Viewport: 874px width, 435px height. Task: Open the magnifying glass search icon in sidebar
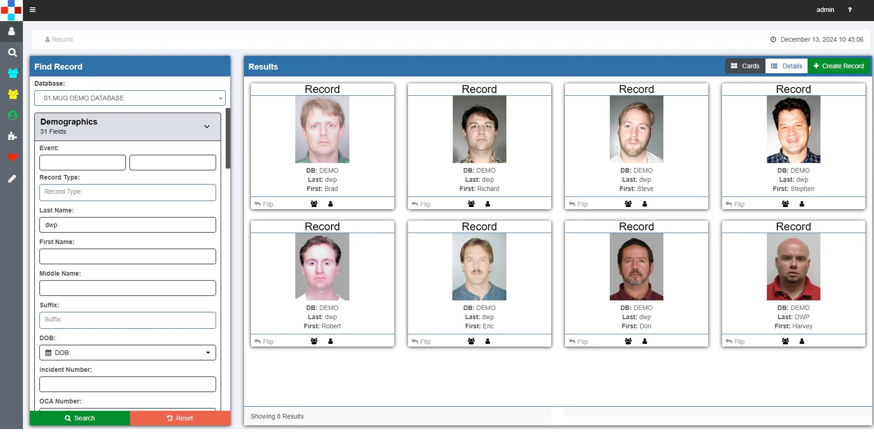click(12, 52)
